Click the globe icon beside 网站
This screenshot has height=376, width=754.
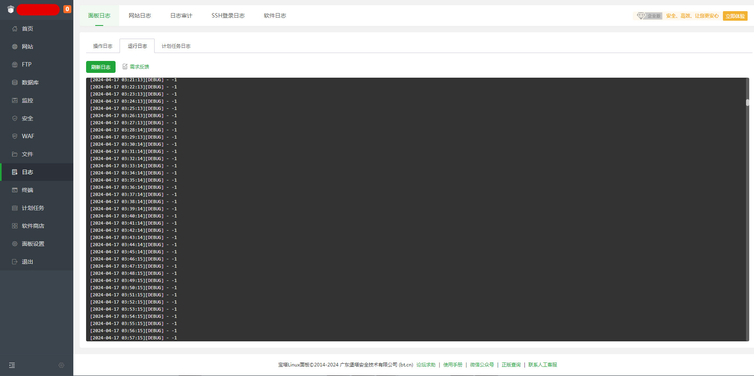[x=15, y=47]
